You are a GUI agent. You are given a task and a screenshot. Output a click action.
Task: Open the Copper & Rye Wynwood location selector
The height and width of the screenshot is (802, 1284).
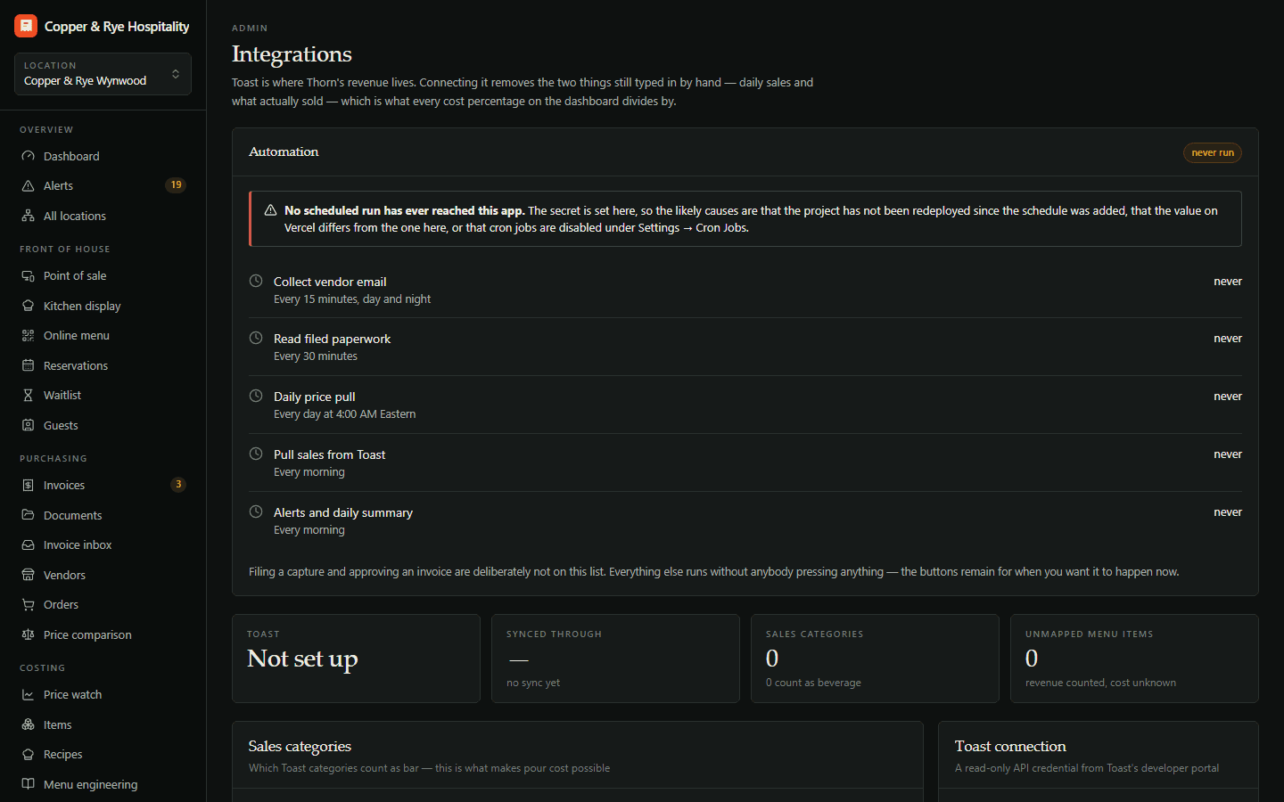(x=103, y=74)
